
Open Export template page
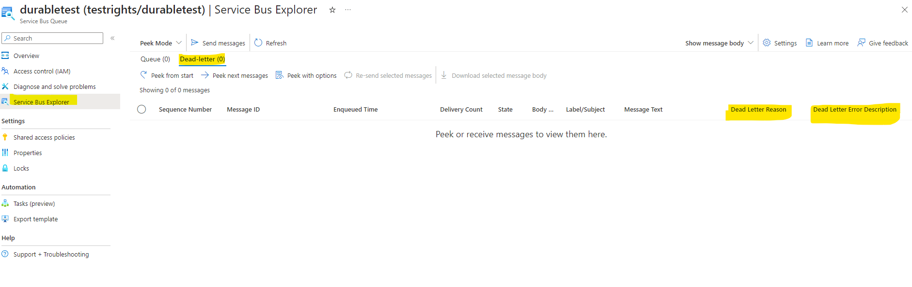tap(35, 219)
